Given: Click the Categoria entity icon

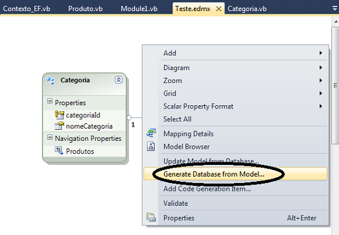Looking at the screenshot, I should click(x=51, y=80).
